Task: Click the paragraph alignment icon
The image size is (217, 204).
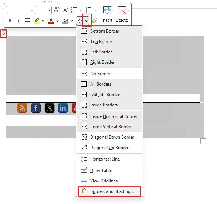Action: 27,20
